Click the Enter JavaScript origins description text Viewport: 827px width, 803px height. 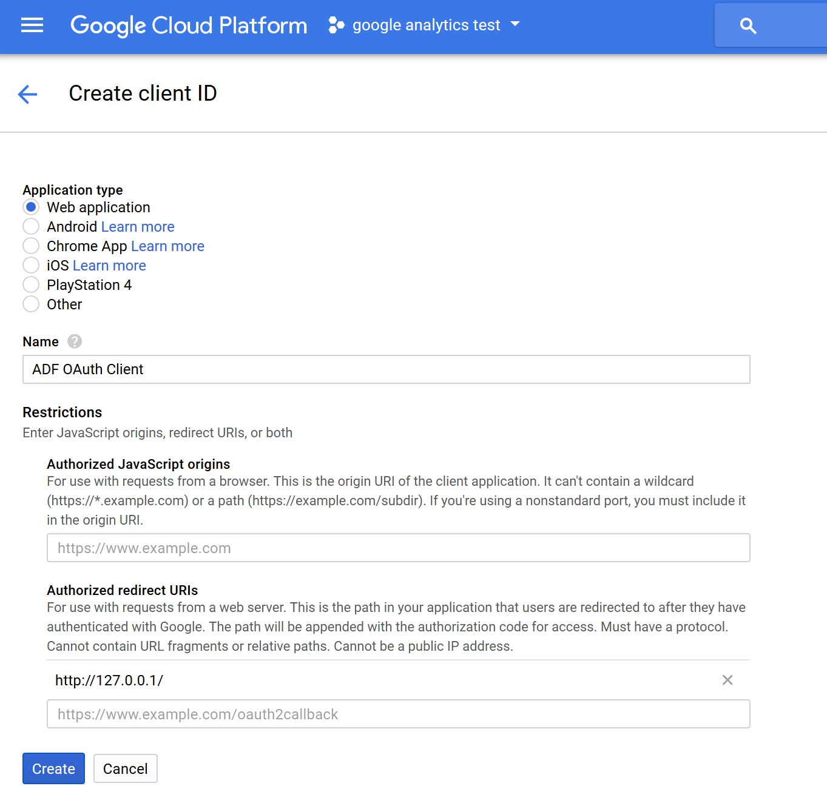(158, 432)
